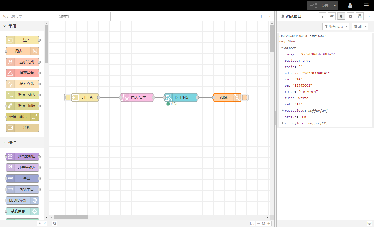Image resolution: width=374 pixels, height=227 pixels.
Task: Collapse the 常用 palette category
Action: pyautogui.click(x=5, y=26)
